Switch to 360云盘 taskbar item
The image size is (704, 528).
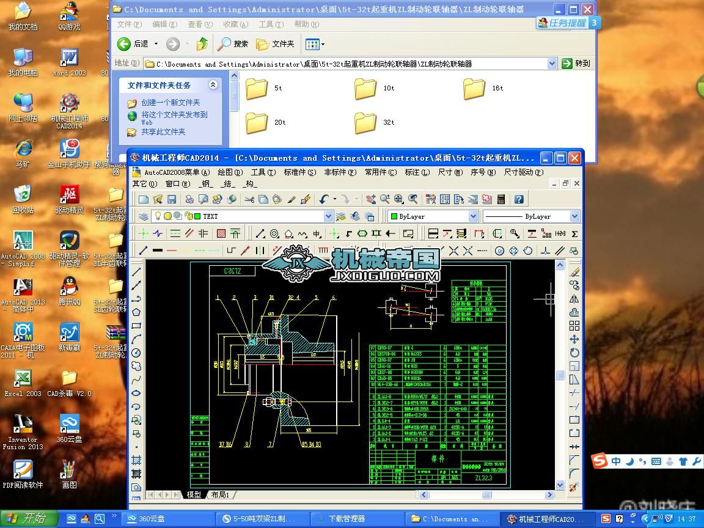point(167,519)
